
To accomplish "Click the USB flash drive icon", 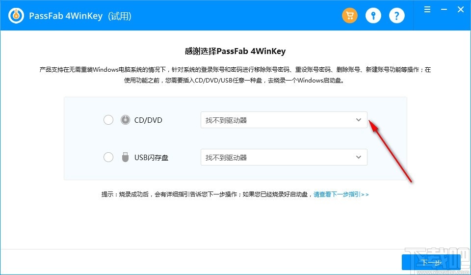I will pos(125,157).
